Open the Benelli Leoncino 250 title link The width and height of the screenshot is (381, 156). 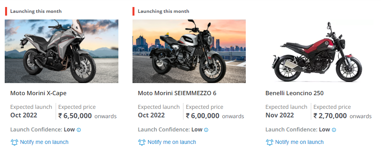click(x=294, y=93)
